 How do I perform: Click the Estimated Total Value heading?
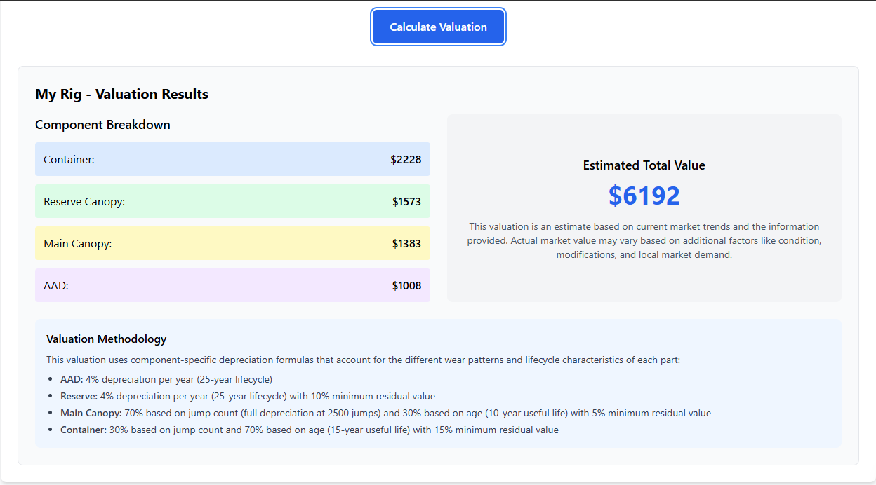644,165
